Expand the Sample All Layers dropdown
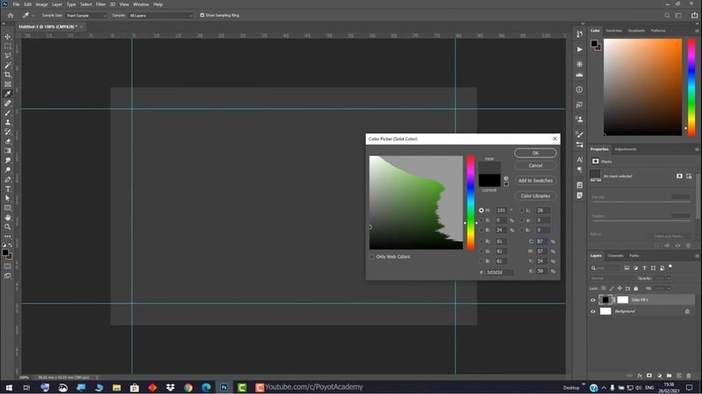Viewport: 702px width, 394px height. (x=160, y=15)
